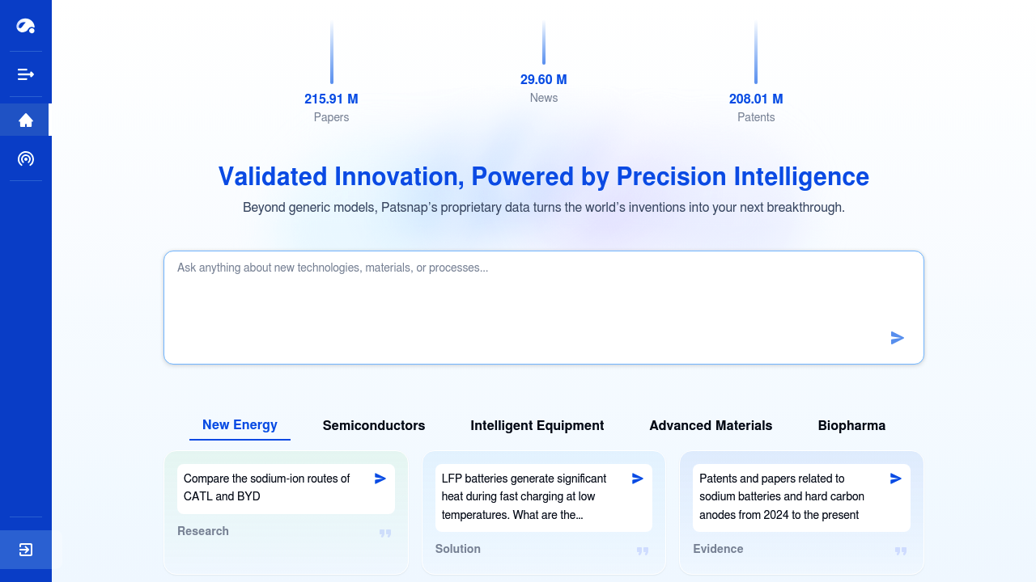Open the Compare sodium-ion routes prompt text
The width and height of the screenshot is (1036, 582).
click(x=267, y=487)
